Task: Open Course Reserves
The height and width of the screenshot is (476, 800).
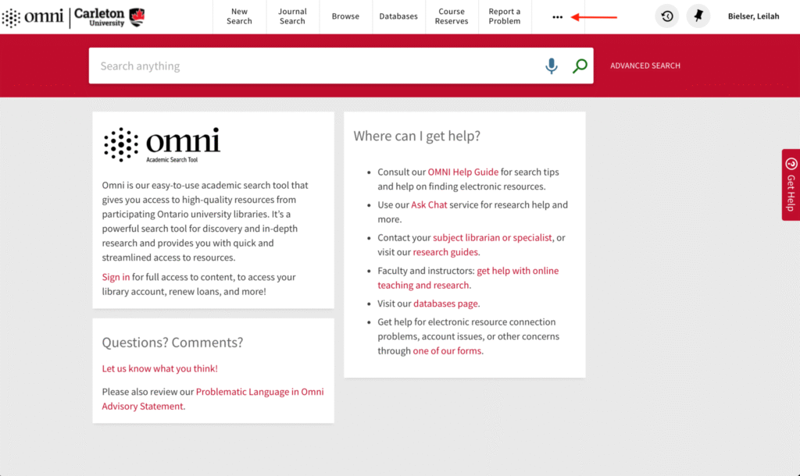Action: pos(452,16)
